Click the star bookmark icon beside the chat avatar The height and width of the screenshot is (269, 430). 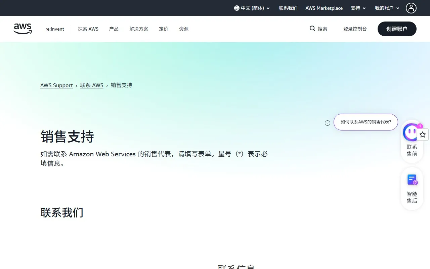pyautogui.click(x=423, y=134)
